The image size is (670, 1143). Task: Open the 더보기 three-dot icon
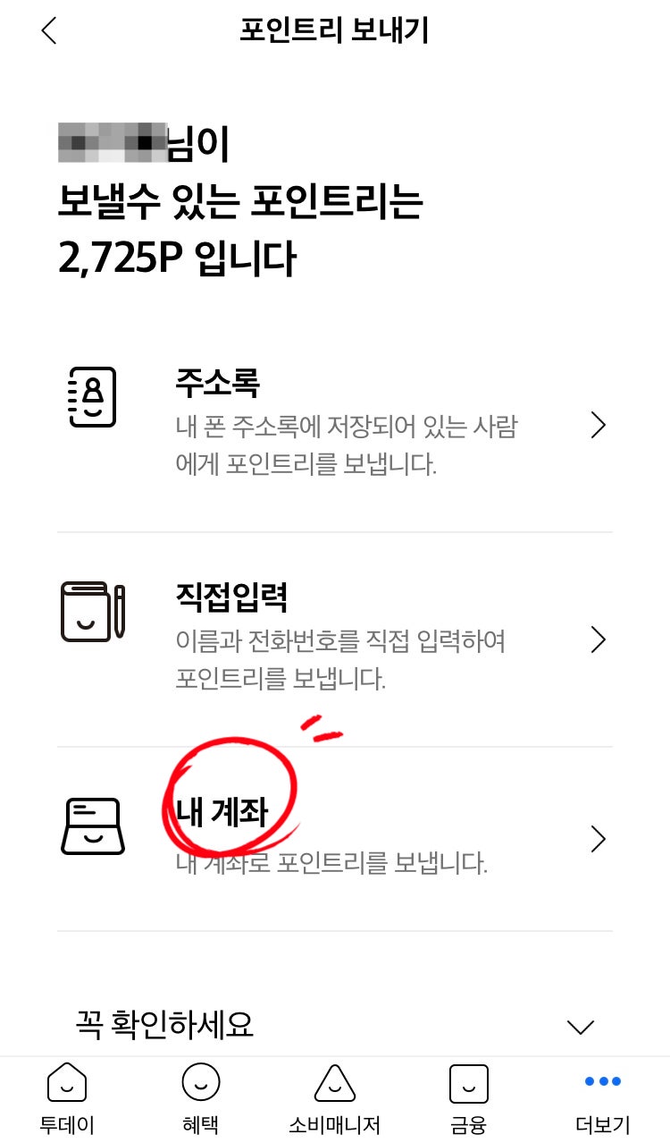pyautogui.click(x=603, y=1081)
